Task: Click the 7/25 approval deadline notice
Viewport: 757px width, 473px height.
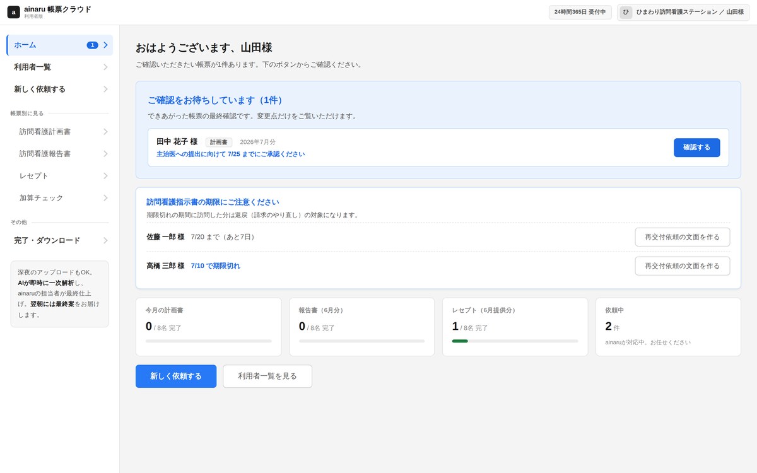Action: point(230,154)
